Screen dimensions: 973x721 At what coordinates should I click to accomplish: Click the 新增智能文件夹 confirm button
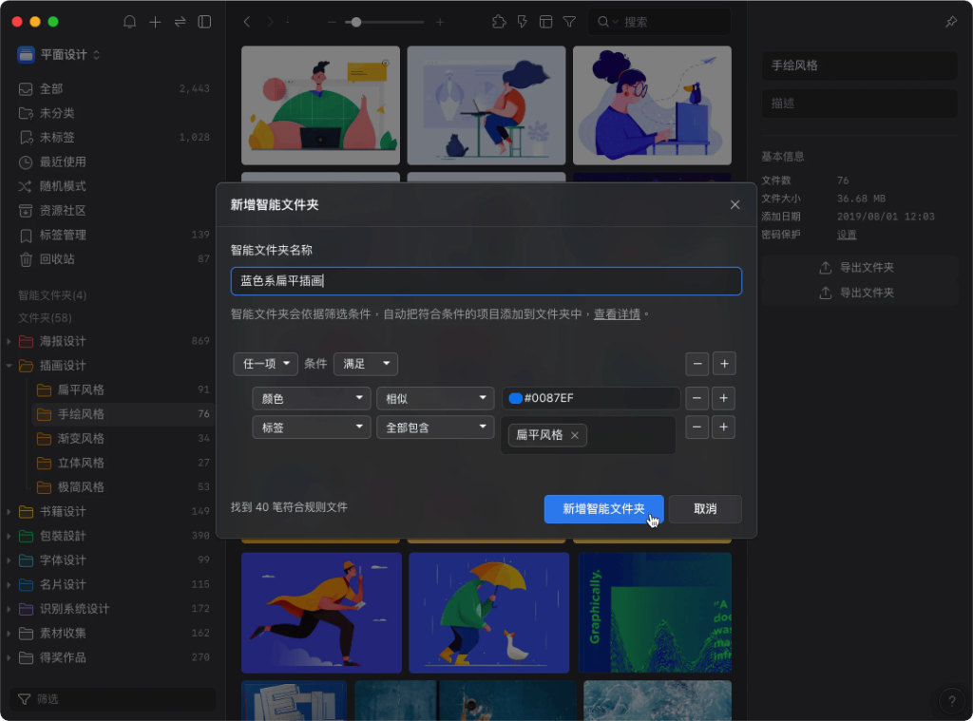(x=603, y=509)
